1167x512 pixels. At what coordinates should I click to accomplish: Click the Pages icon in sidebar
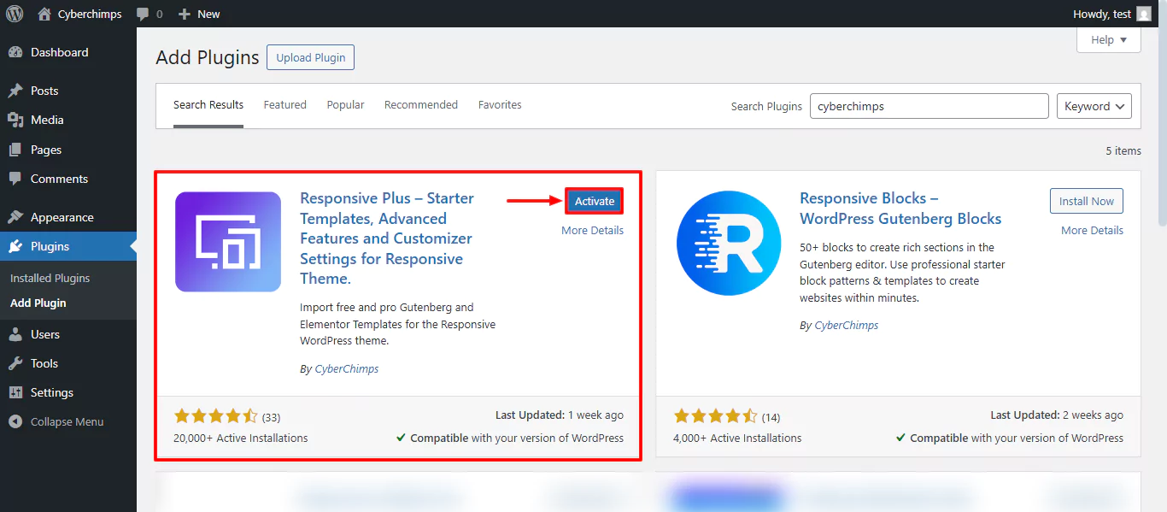coord(15,150)
